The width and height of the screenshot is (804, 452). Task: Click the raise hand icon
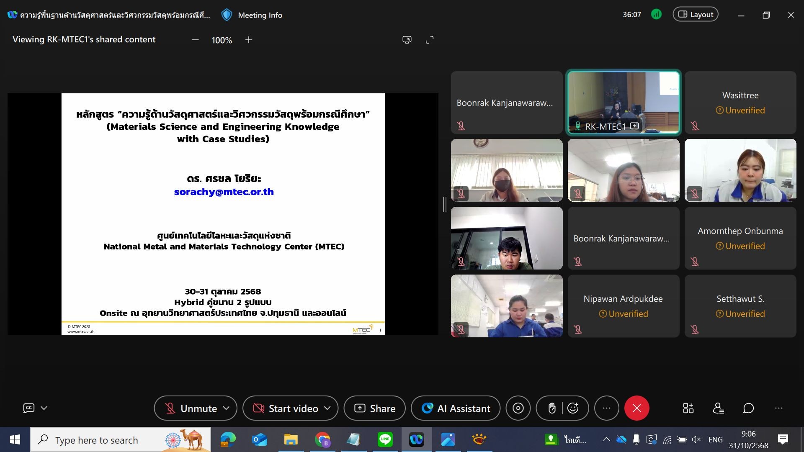pyautogui.click(x=552, y=408)
